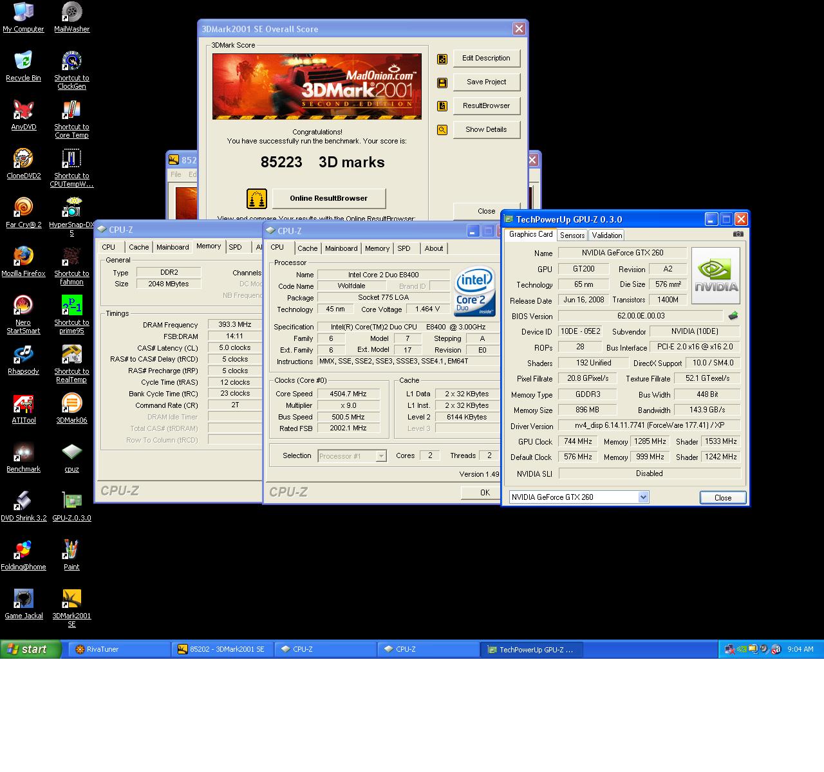824x772 pixels.
Task: Select the CPU tab in left CPU-Z window
Action: [x=109, y=247]
